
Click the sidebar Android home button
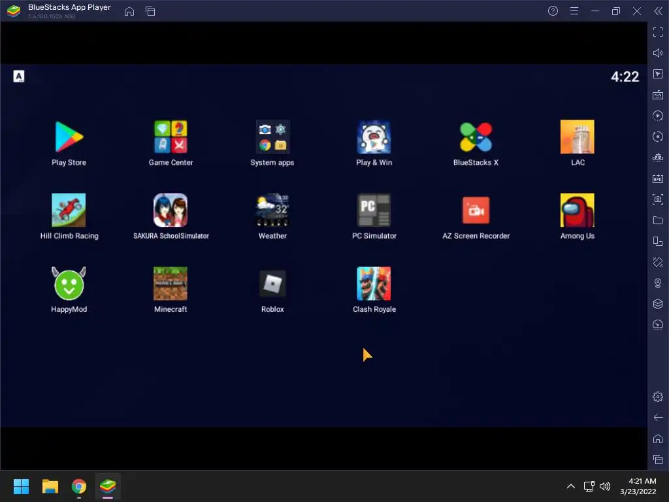[658, 439]
